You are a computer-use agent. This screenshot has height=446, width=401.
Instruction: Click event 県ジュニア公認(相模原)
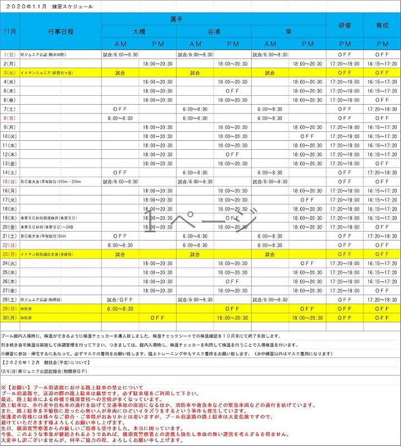pyautogui.click(x=41, y=300)
